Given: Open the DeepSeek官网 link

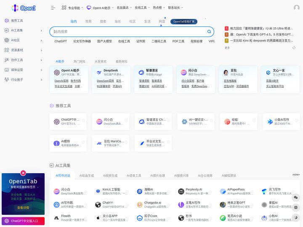Looking at the screenshot, I should (105, 81).
